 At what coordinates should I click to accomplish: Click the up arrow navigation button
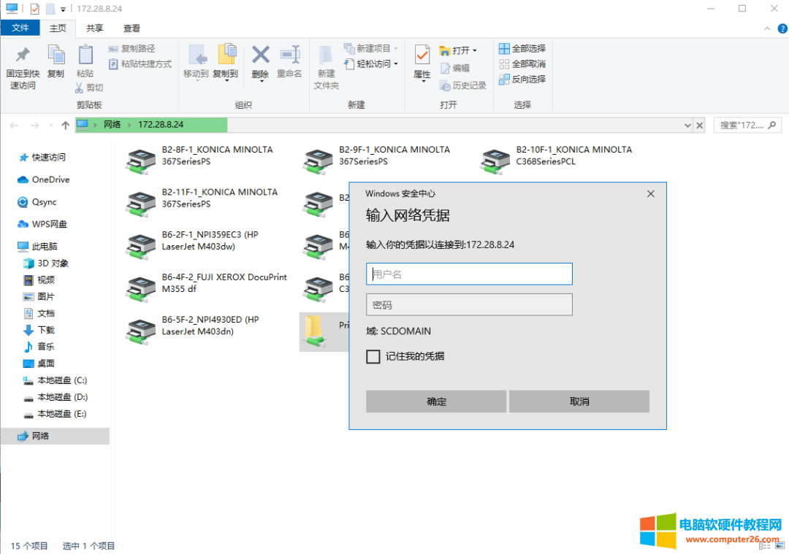pos(66,126)
